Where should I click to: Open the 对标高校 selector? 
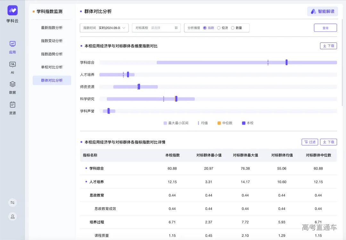click(156, 28)
